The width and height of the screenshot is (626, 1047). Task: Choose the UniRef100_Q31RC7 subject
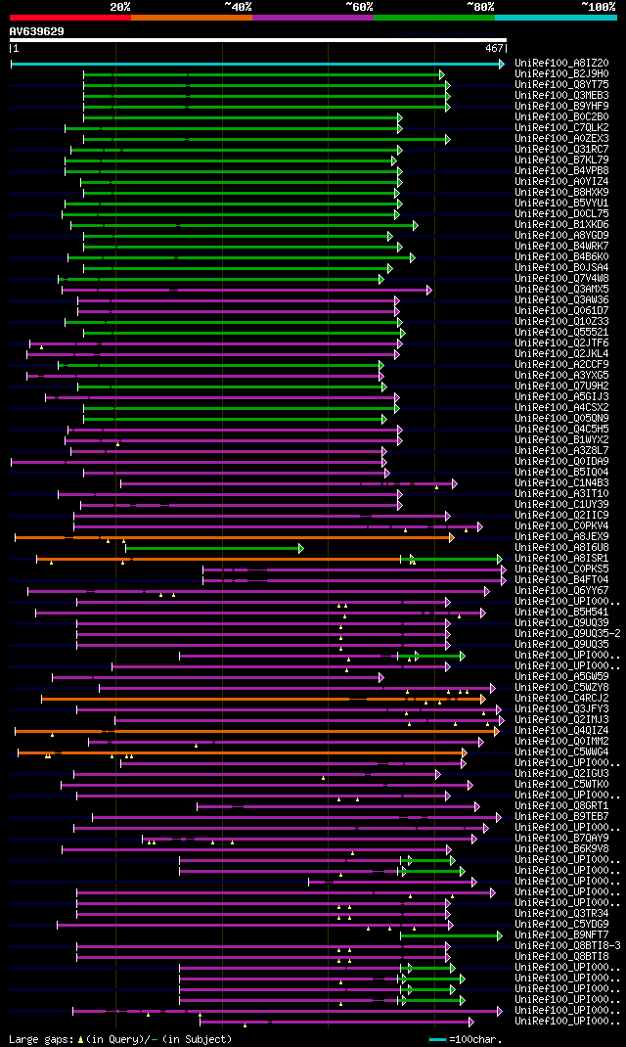coord(561,150)
